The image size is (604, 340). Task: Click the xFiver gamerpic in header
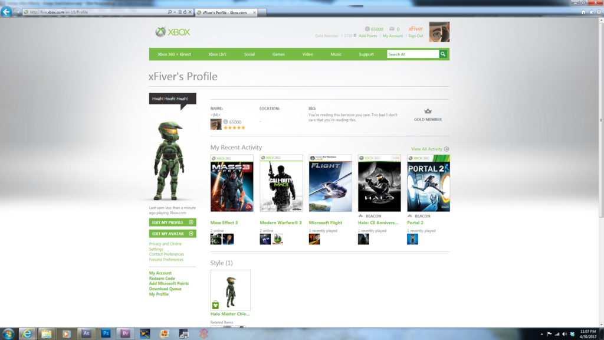(x=439, y=32)
